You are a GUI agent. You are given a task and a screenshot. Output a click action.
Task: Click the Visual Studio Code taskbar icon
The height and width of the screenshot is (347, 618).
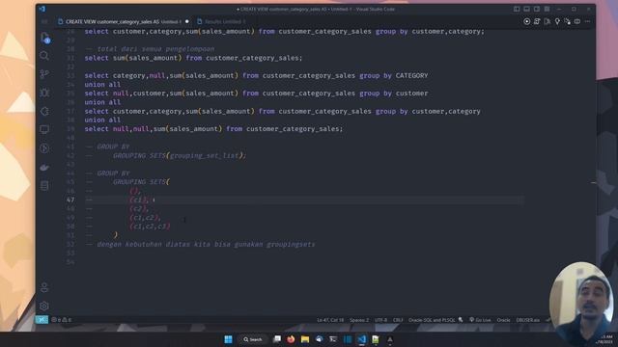[362, 339]
